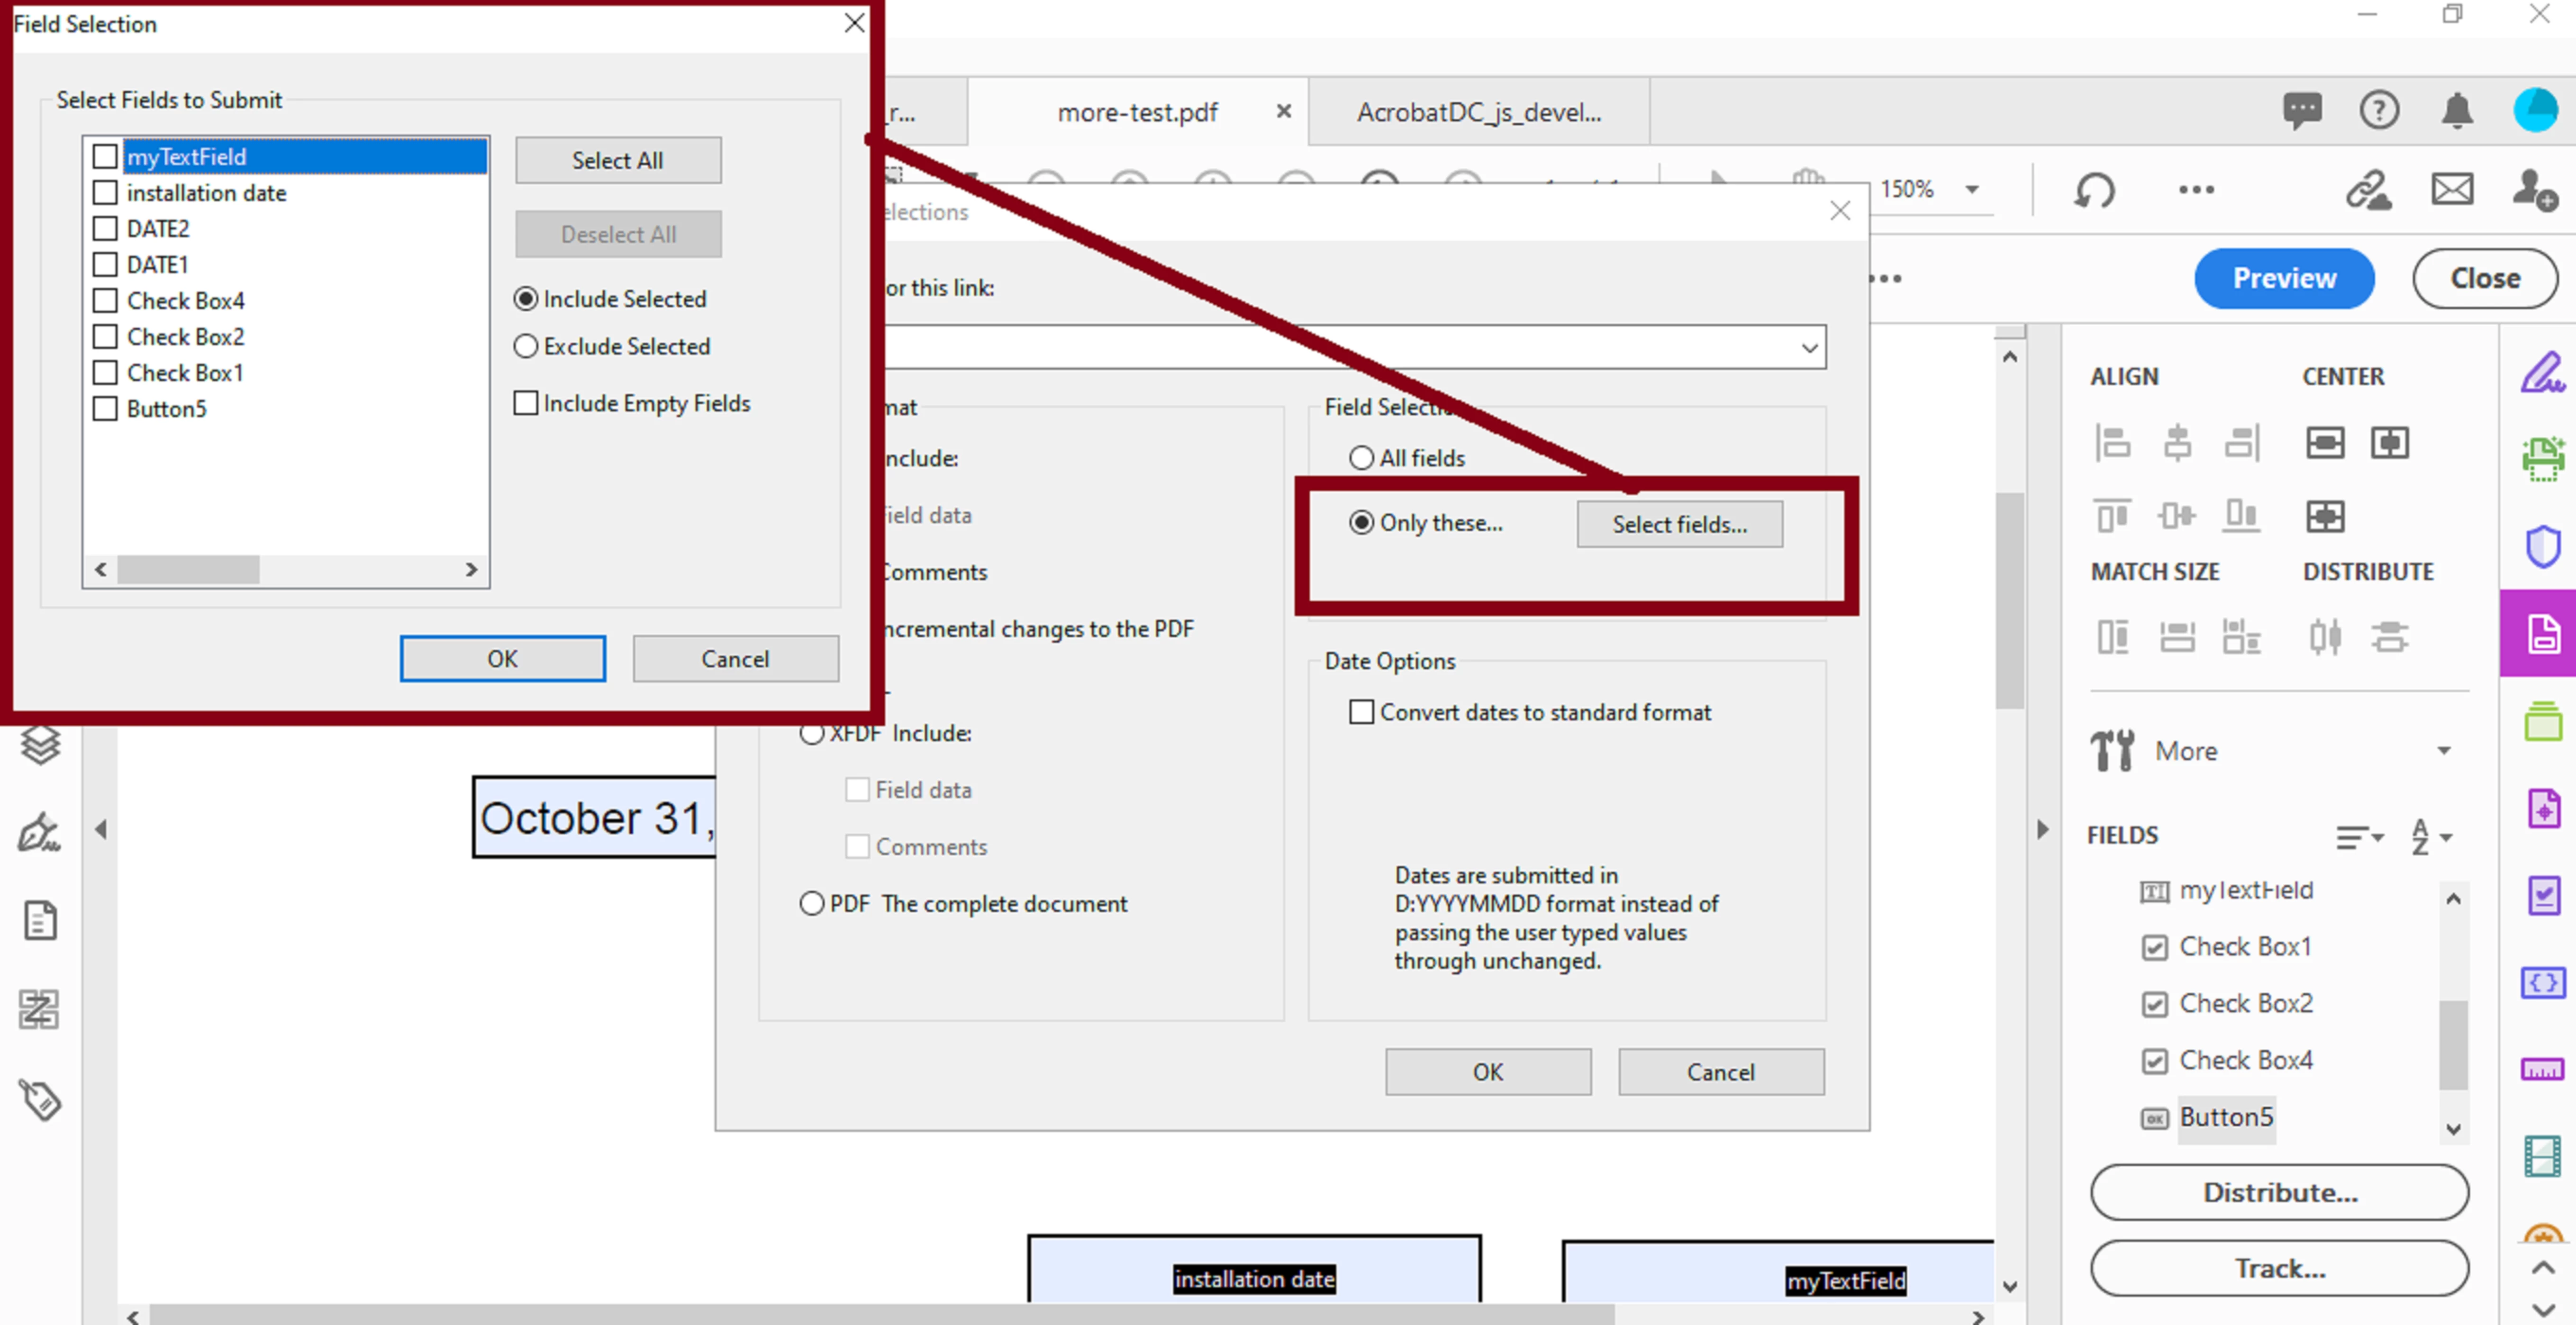Select the Exclude Selected radio button

525,346
